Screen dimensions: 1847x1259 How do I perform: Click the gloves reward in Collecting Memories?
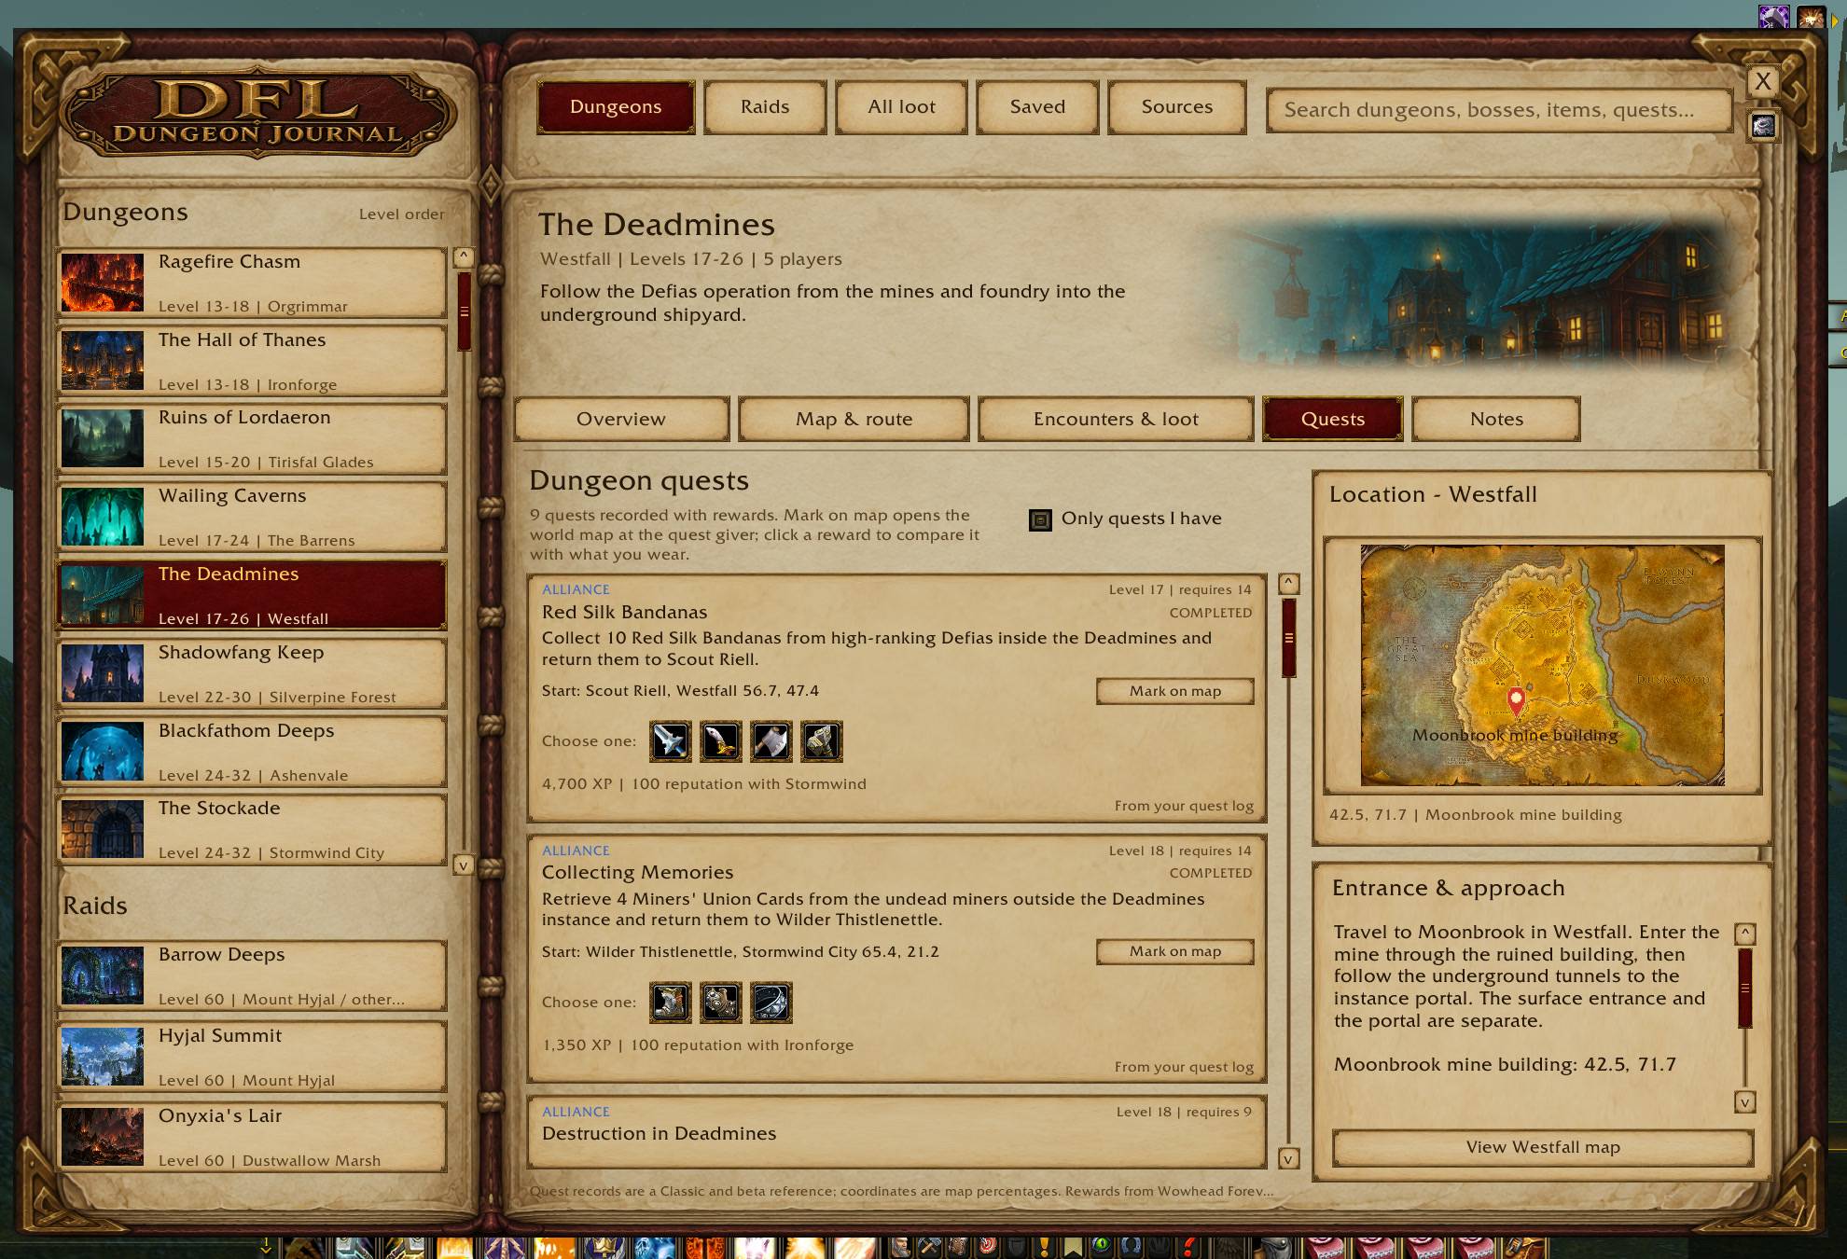pos(721,1003)
